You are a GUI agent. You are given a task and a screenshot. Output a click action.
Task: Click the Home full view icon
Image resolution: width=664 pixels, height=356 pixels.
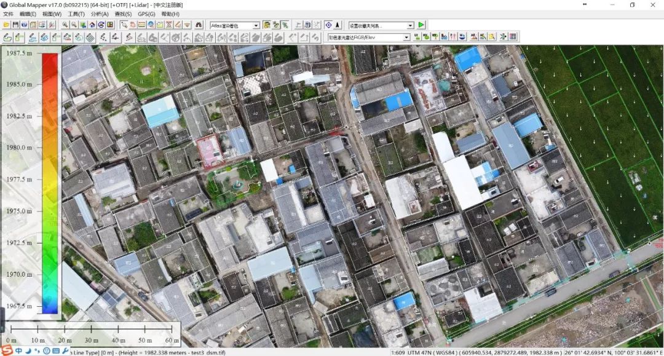(92, 25)
